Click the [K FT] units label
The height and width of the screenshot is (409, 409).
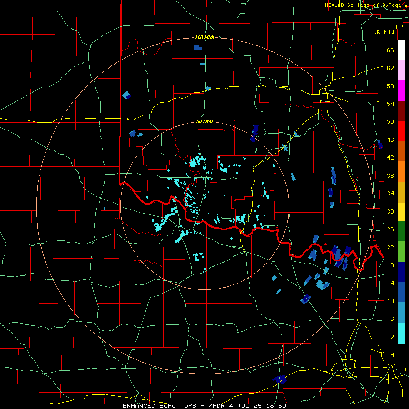point(384,31)
